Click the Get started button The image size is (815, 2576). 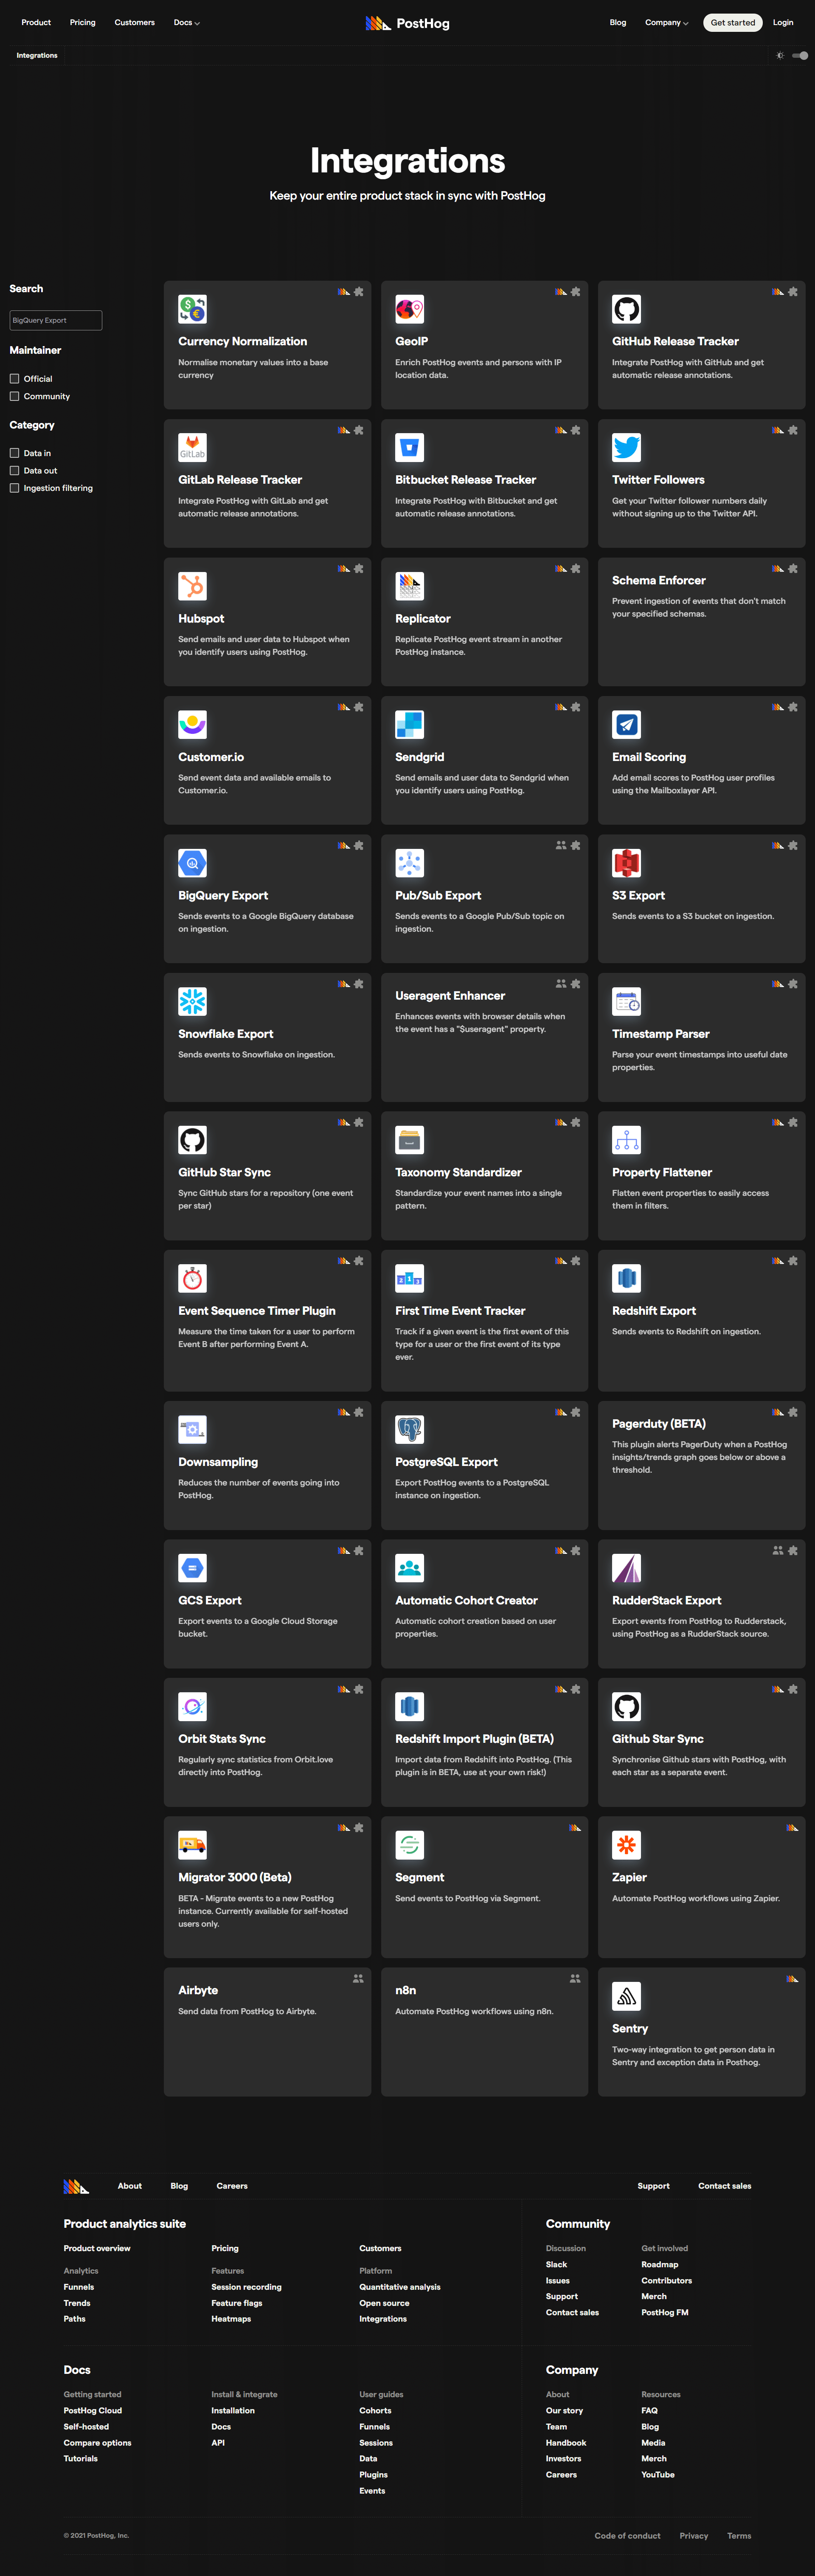[733, 23]
